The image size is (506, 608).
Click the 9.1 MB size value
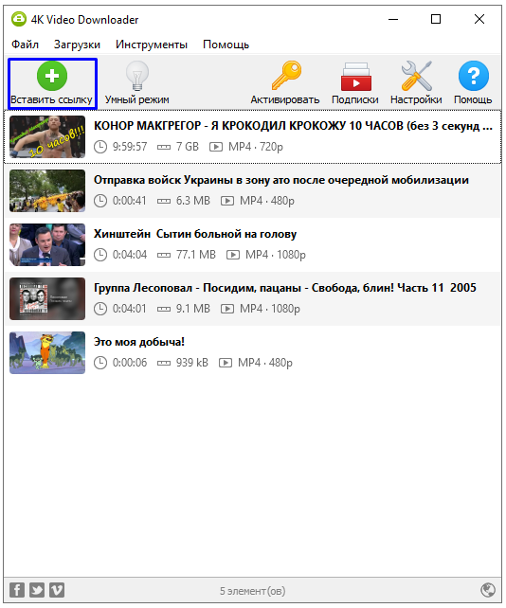click(193, 309)
